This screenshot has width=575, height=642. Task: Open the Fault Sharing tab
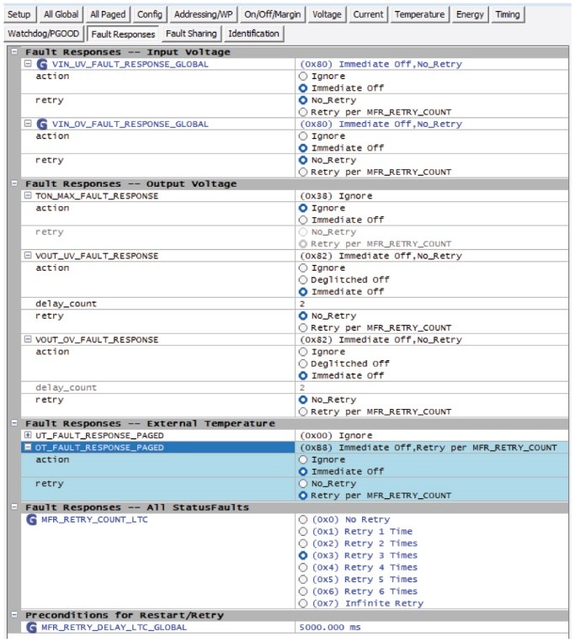tap(191, 34)
